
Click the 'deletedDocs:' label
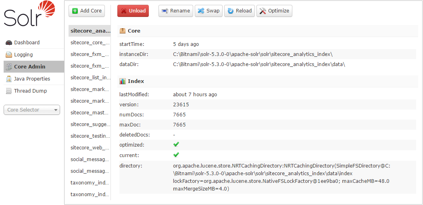[x=135, y=135]
